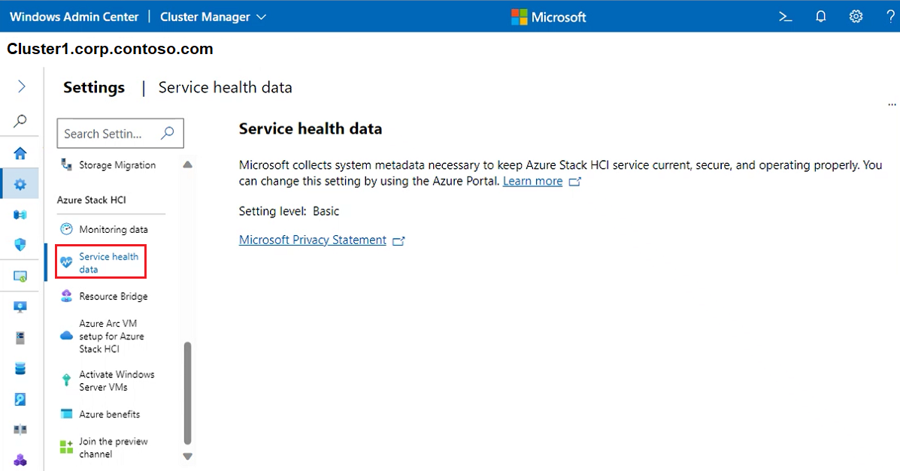Open the monitor with green badge icon
The width and height of the screenshot is (900, 471).
(x=20, y=276)
